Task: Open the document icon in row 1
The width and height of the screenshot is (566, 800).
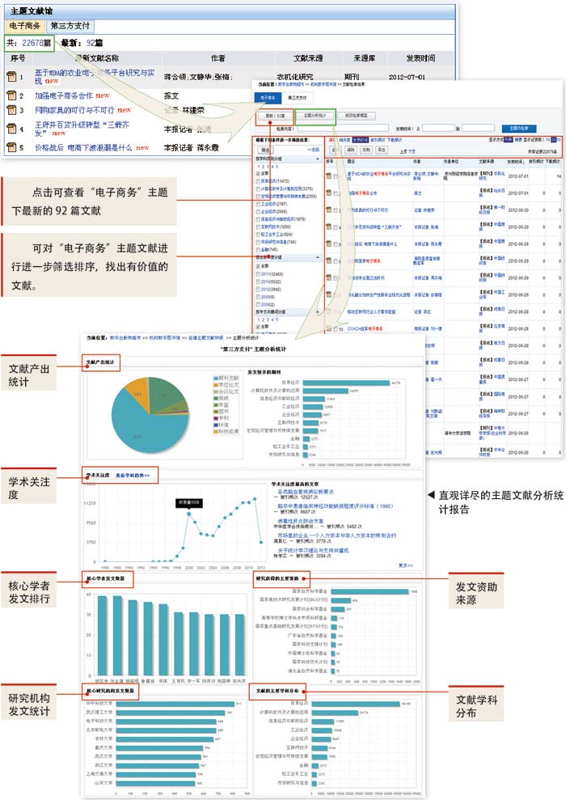Action: pos(11,77)
